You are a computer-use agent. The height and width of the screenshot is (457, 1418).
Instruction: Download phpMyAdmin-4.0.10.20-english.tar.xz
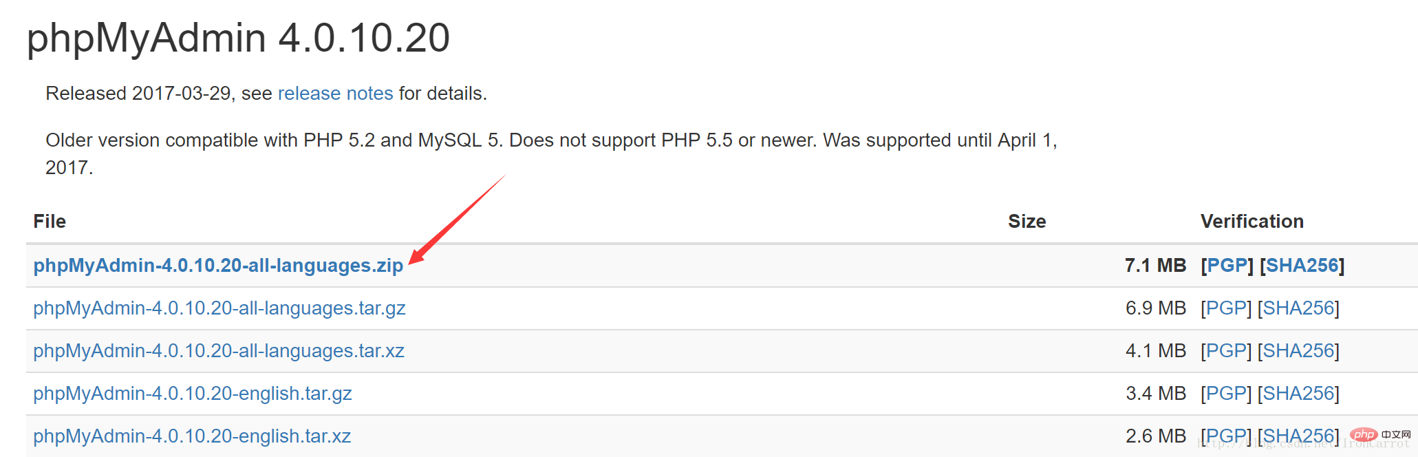pos(192,436)
